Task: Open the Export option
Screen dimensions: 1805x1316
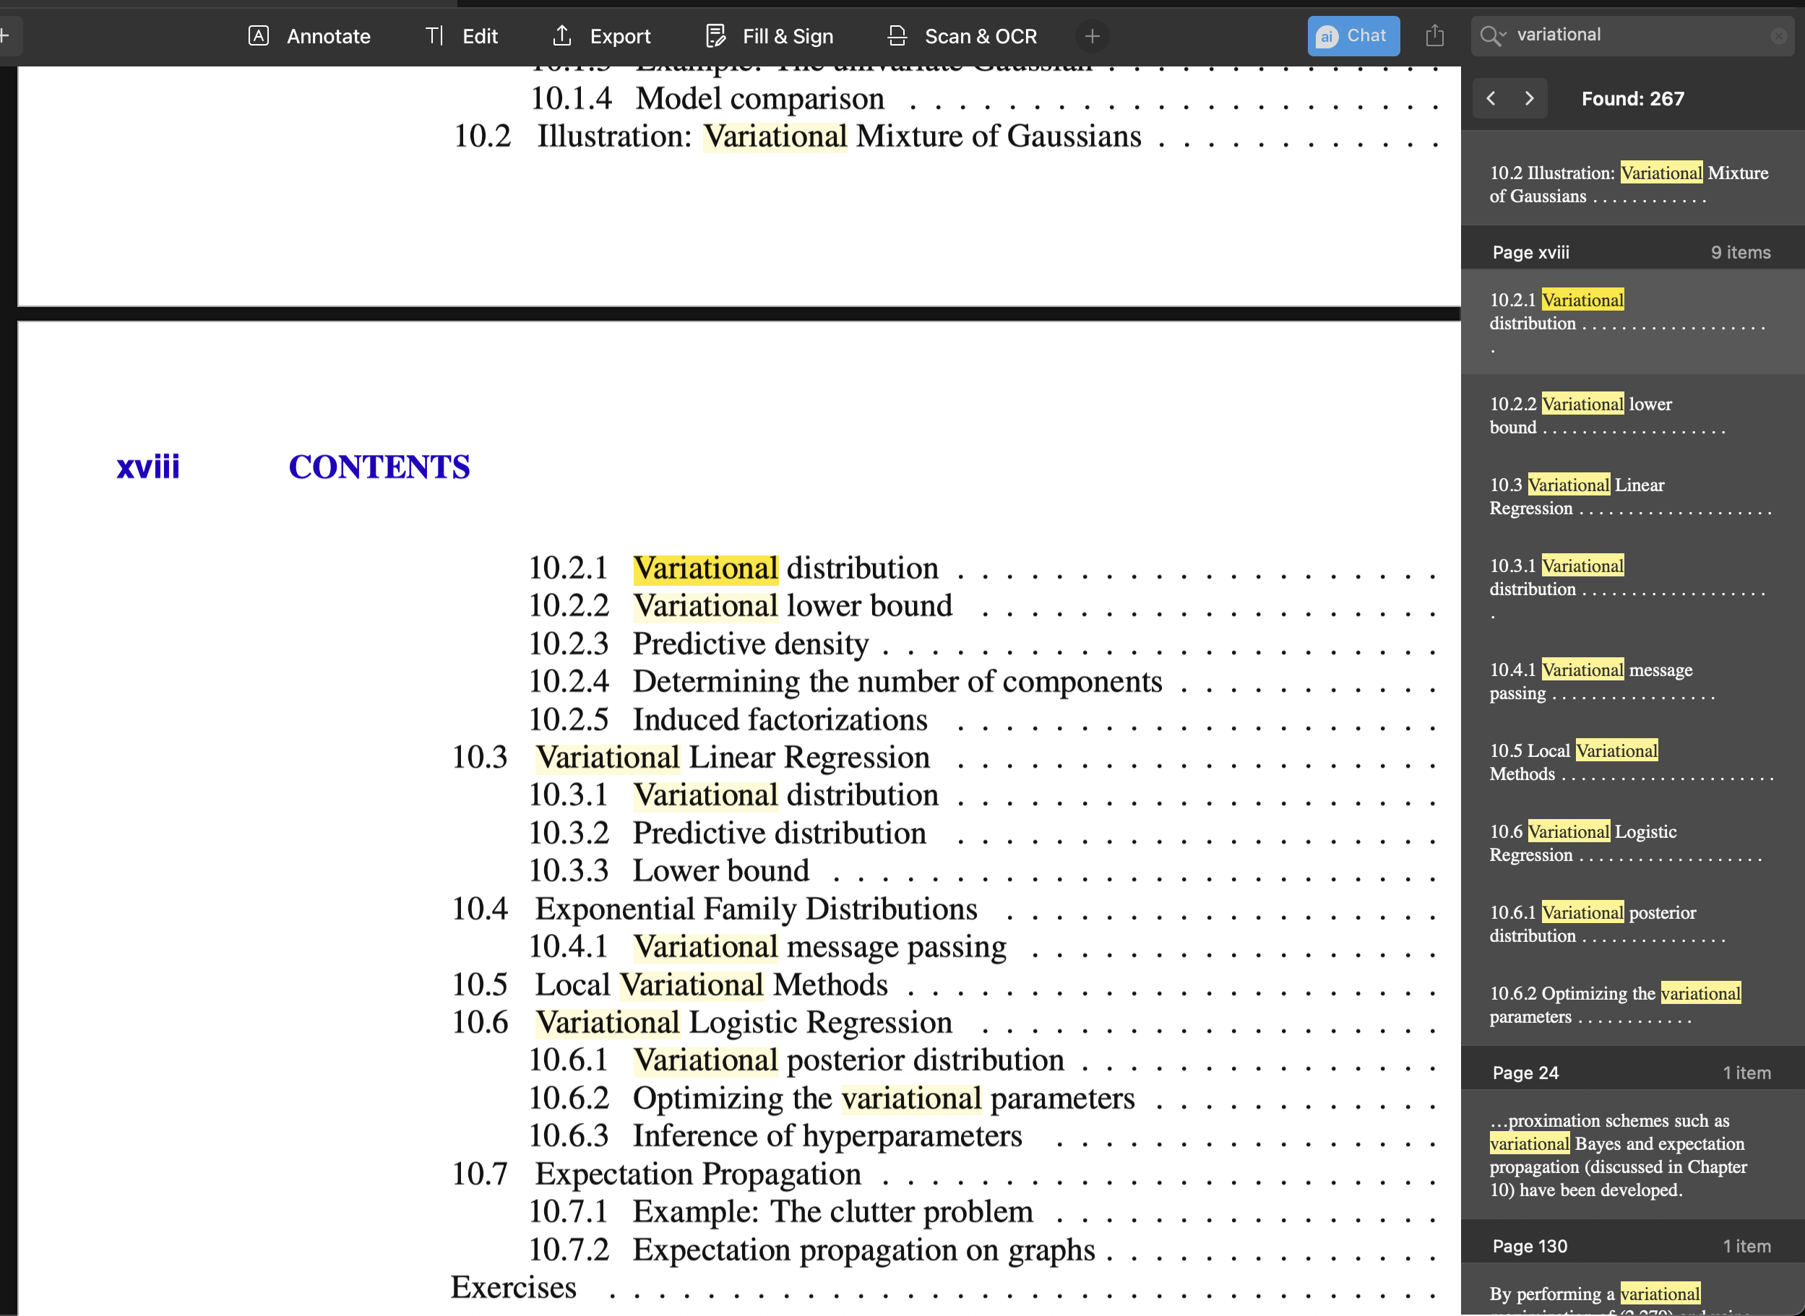Action: pos(601,36)
